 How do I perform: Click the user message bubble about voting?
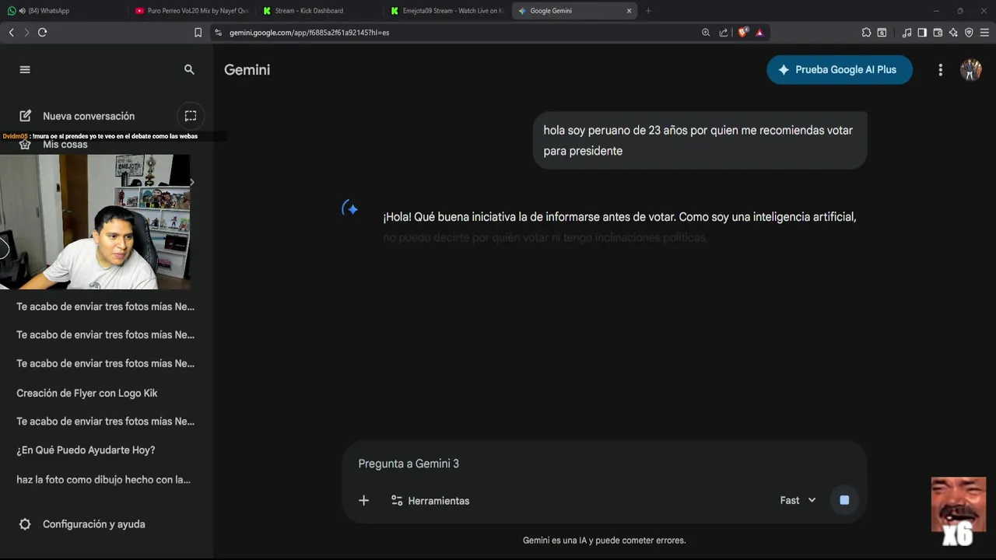point(700,140)
